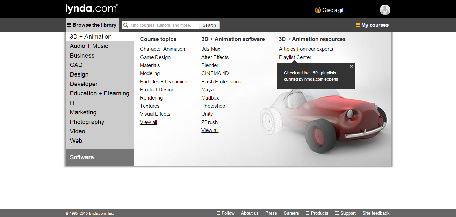Click View all under Course topics

(148, 122)
